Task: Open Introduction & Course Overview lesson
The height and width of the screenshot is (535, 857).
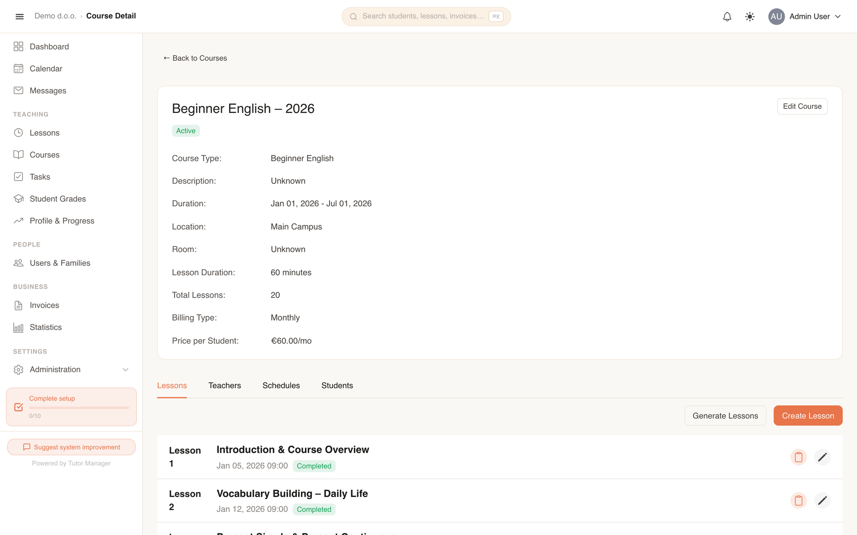Action: pyautogui.click(x=293, y=449)
